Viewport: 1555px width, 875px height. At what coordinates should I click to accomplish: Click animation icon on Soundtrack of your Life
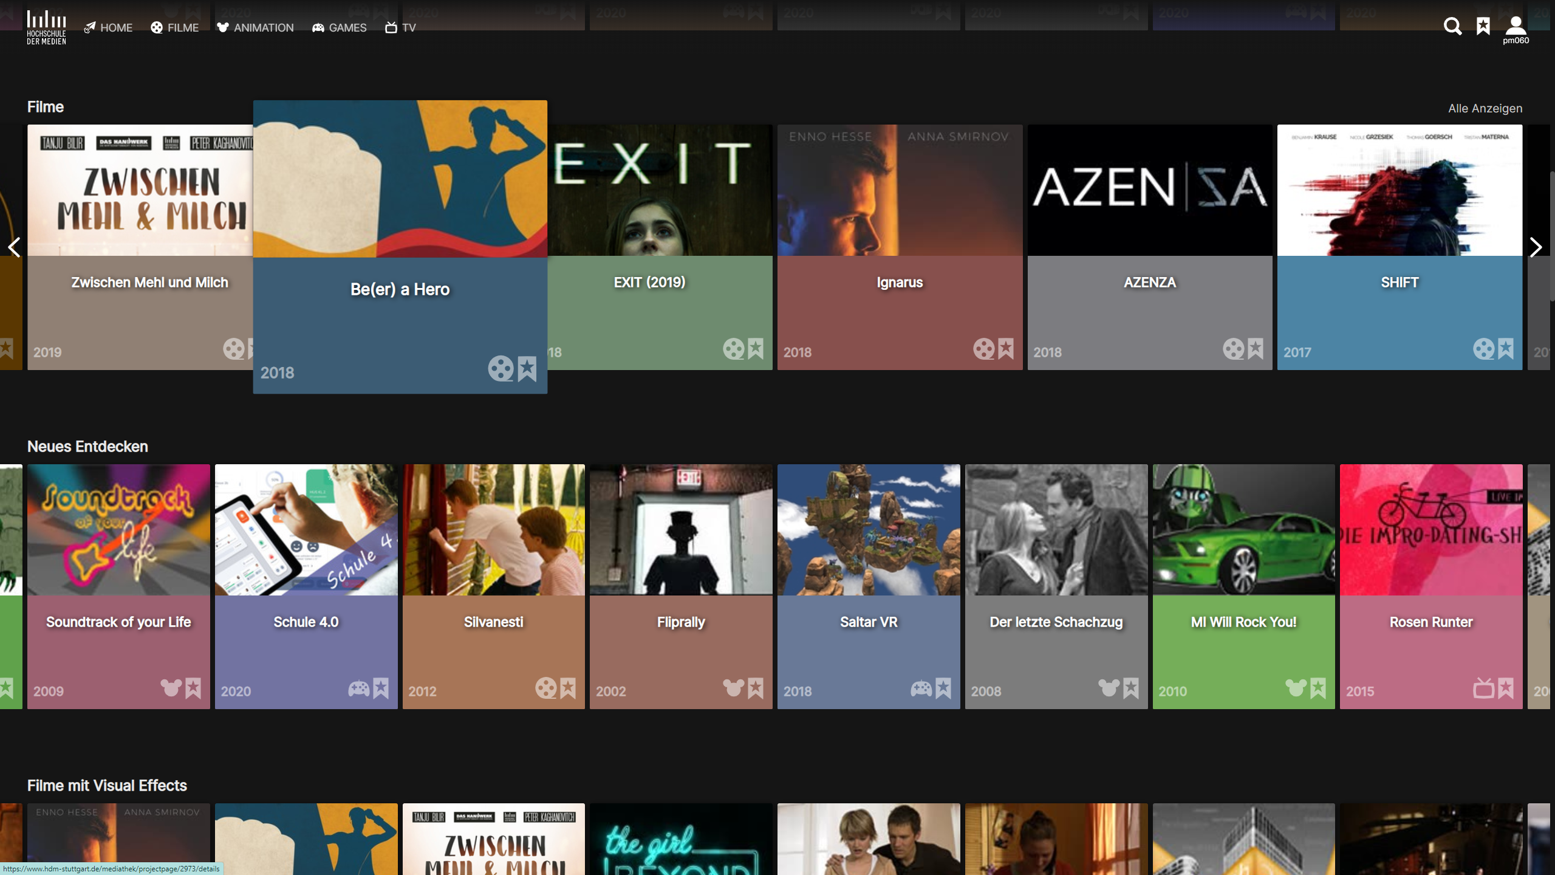click(171, 688)
